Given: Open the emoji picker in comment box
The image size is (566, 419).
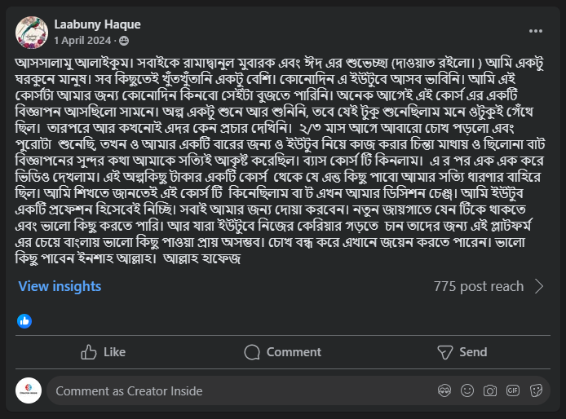Looking at the screenshot, I should [467, 391].
